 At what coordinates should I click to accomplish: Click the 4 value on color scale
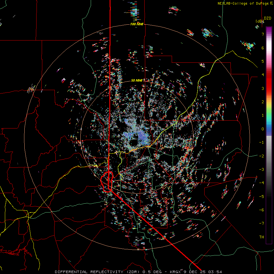263,75
